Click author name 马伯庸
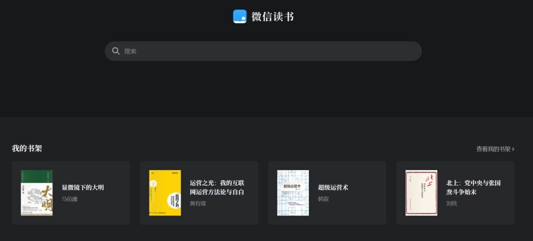 (70, 199)
